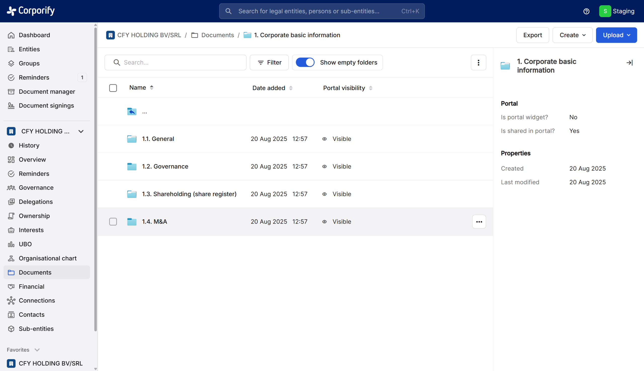
Task: Expand the Create dropdown button
Action: 572,35
